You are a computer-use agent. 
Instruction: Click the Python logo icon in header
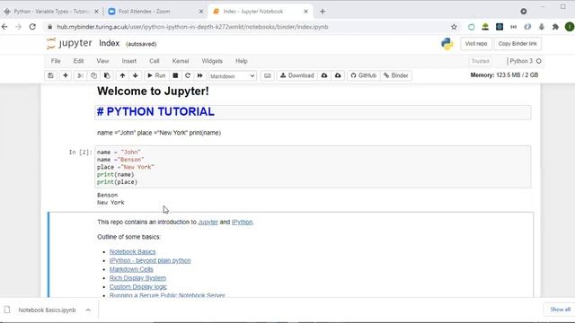click(447, 44)
